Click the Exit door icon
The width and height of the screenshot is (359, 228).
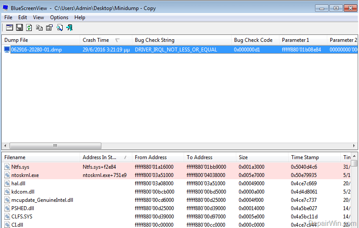69,27
